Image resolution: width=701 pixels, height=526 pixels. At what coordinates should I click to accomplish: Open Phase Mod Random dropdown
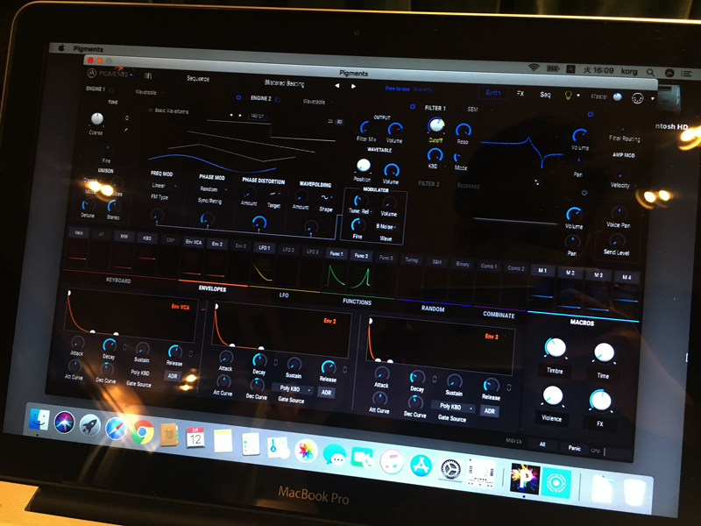click(x=212, y=189)
